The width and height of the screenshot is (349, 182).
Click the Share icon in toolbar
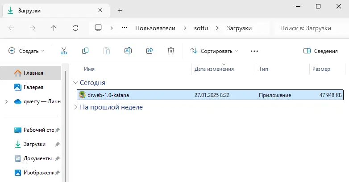point(150,51)
